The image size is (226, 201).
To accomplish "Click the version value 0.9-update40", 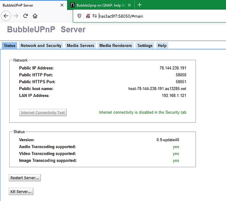I will click(x=168, y=140).
